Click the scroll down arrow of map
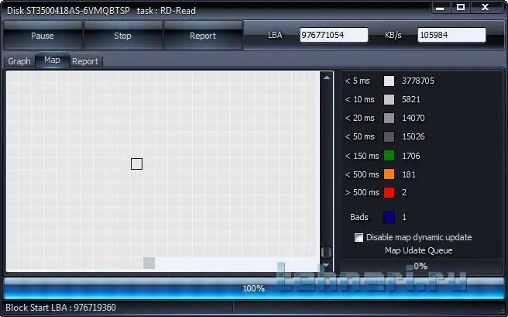Viewport: 508px width, 317px height. click(x=327, y=265)
